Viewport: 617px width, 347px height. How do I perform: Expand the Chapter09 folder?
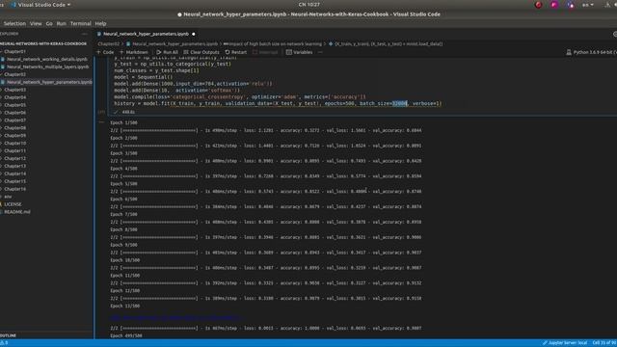coord(15,136)
